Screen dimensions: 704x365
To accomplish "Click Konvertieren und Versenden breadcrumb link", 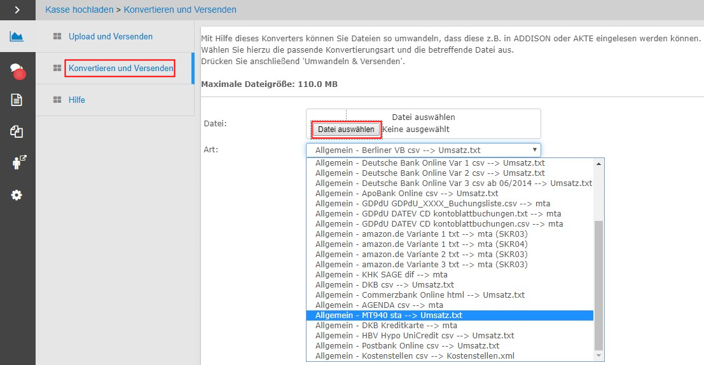I will tap(180, 10).
